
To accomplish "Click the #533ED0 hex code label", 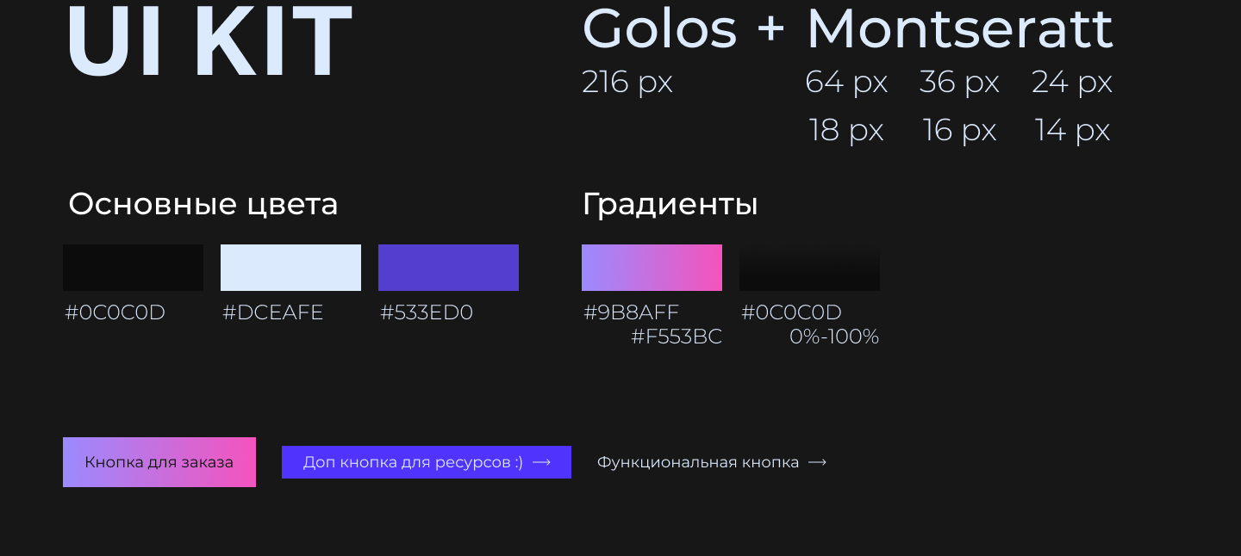I will click(427, 312).
